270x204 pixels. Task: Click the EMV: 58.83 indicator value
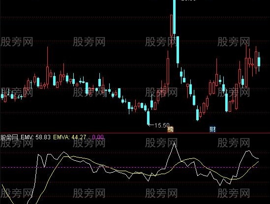35,137
